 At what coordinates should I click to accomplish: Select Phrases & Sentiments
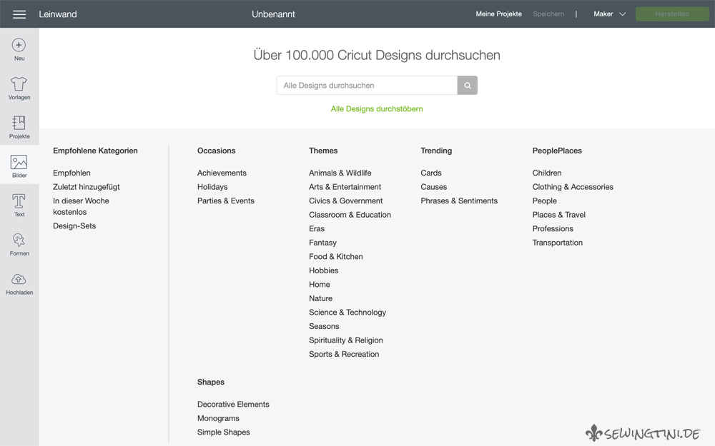(459, 201)
